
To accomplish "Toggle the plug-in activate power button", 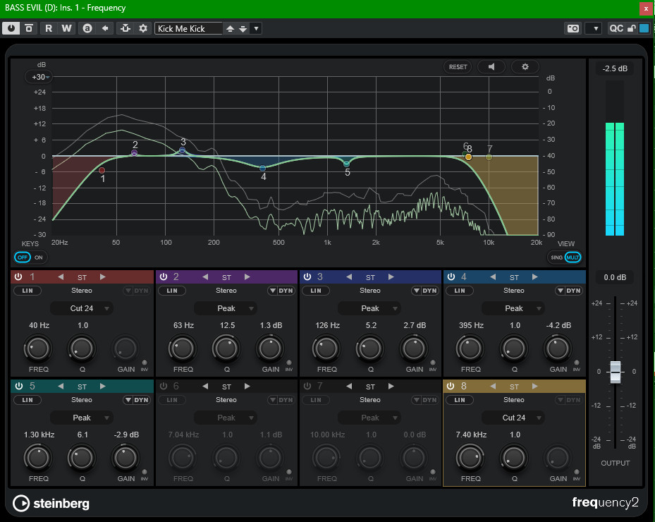I will click(11, 28).
